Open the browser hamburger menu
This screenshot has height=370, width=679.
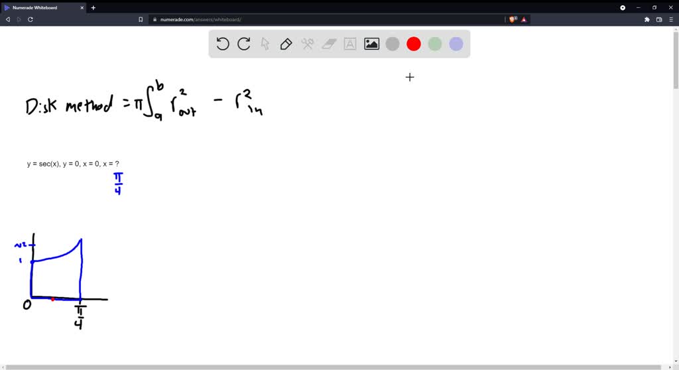pos(670,20)
